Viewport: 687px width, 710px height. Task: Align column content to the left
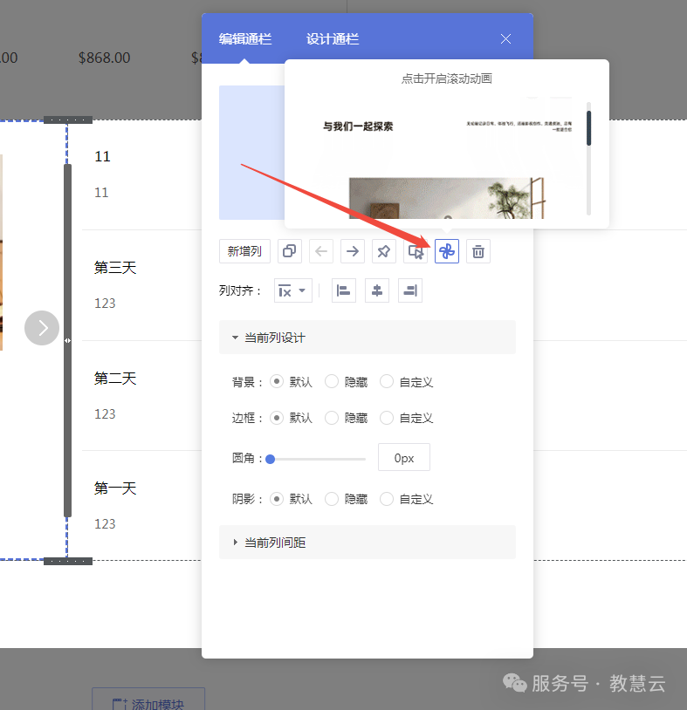click(x=344, y=290)
